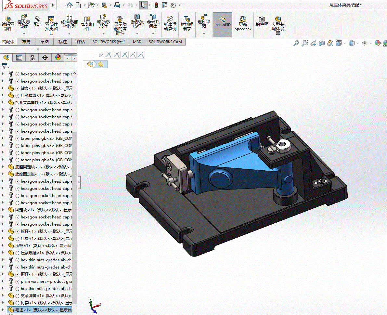This screenshot has width=387, height=315.
Task: Click the Home icon in the top toolbar
Action: coord(70,5)
